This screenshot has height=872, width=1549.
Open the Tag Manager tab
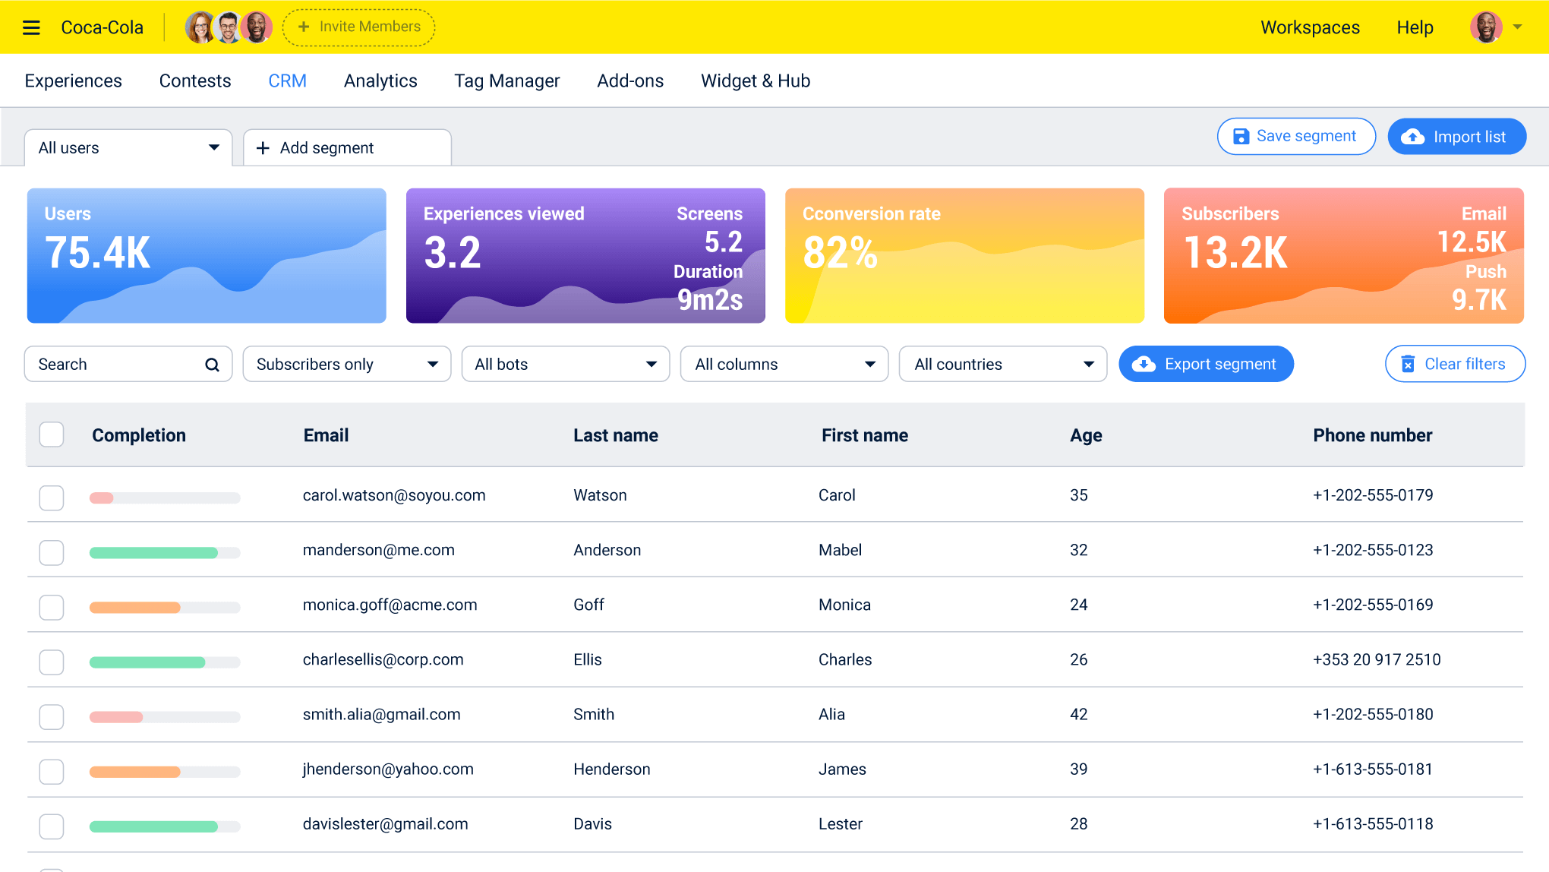tap(506, 81)
